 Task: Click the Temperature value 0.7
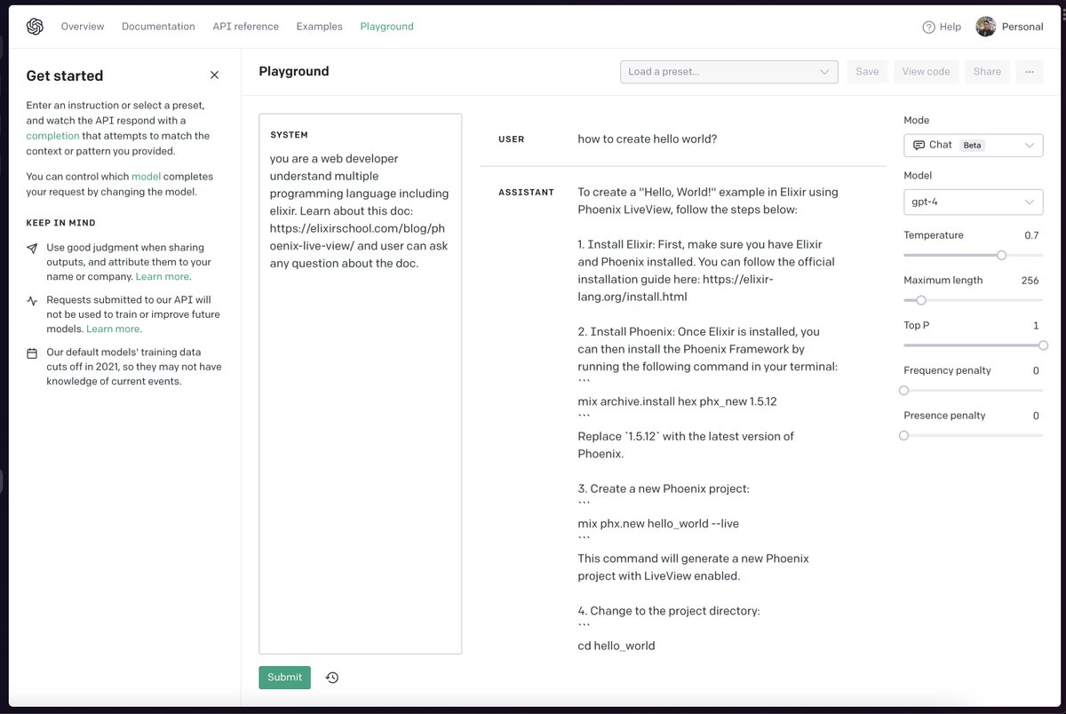coord(1031,235)
